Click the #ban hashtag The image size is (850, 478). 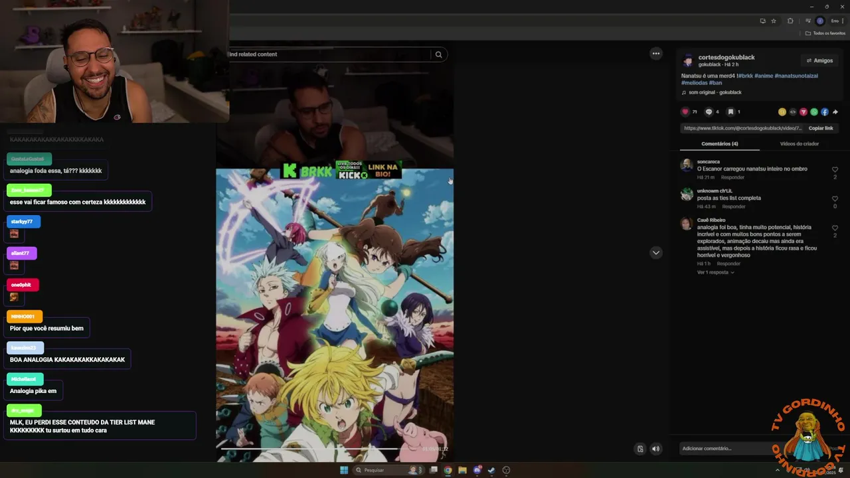pyautogui.click(x=715, y=83)
